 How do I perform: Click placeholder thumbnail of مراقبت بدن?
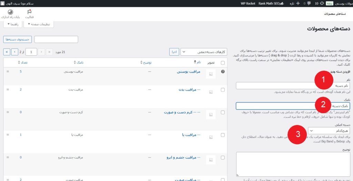[211, 92]
